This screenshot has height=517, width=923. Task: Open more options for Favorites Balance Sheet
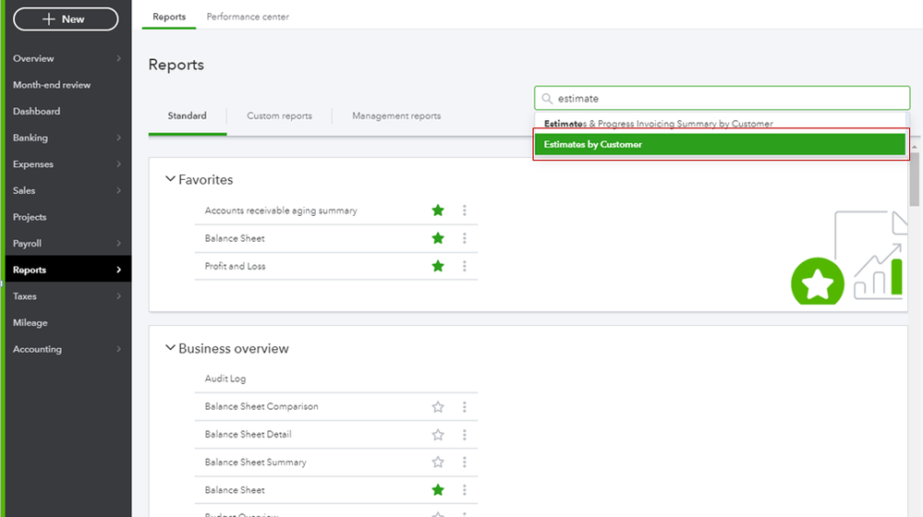click(465, 238)
